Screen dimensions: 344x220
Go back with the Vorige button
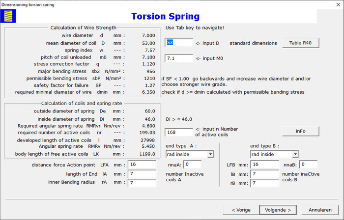240,210
